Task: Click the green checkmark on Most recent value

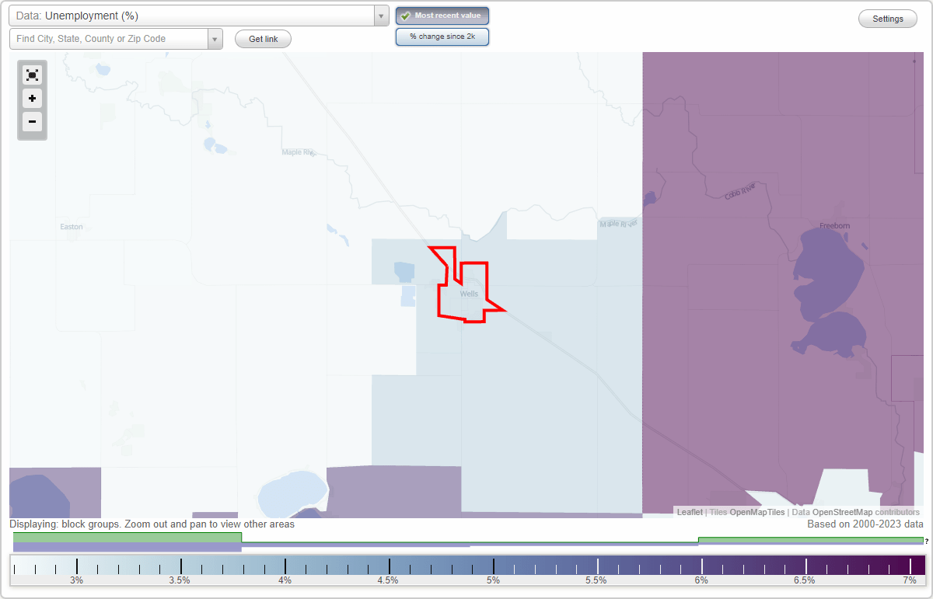Action: [x=406, y=16]
